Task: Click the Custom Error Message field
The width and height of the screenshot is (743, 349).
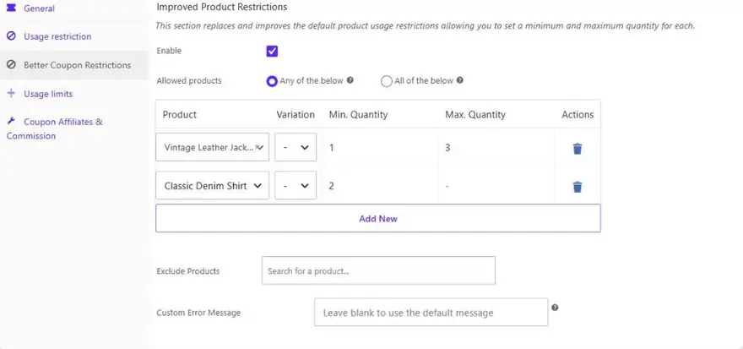Action: pos(431,312)
